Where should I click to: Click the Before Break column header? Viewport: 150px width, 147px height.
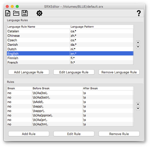pyautogui.click(x=57, y=88)
